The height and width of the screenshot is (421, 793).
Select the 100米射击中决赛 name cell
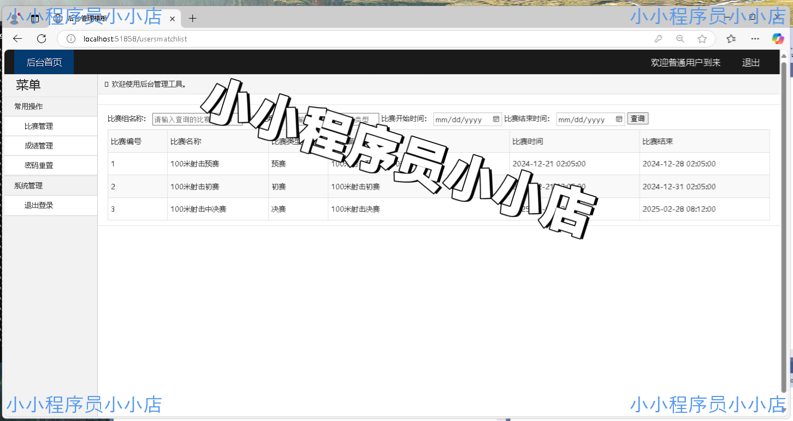pos(218,209)
